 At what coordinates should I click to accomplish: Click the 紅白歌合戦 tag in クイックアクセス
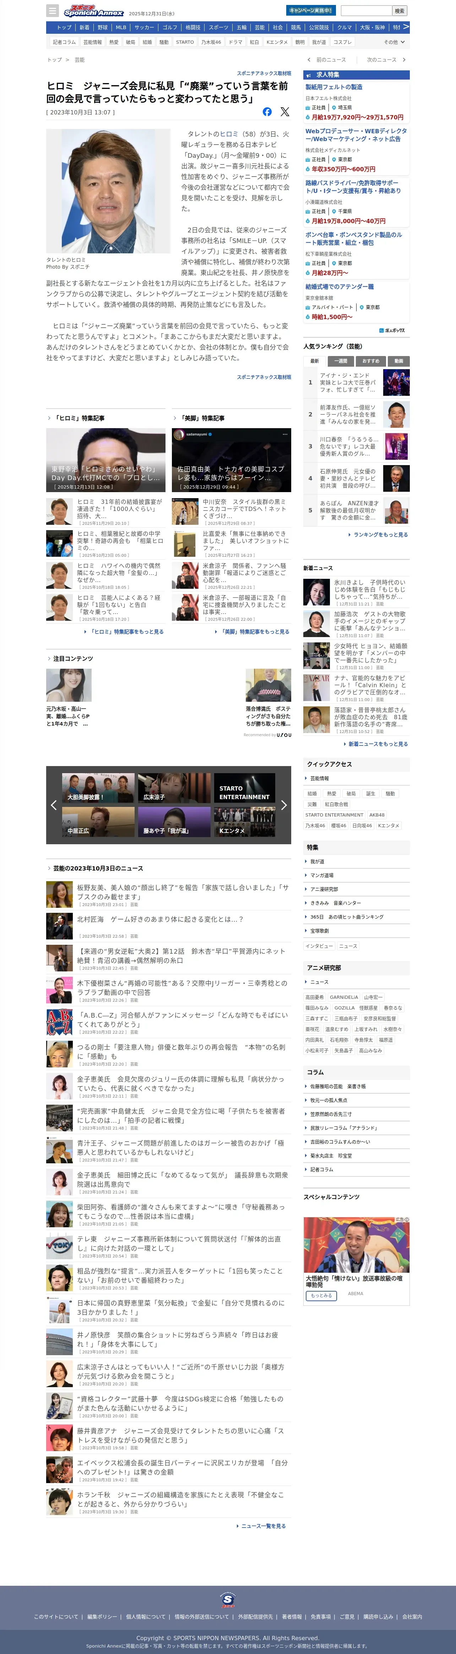337,804
